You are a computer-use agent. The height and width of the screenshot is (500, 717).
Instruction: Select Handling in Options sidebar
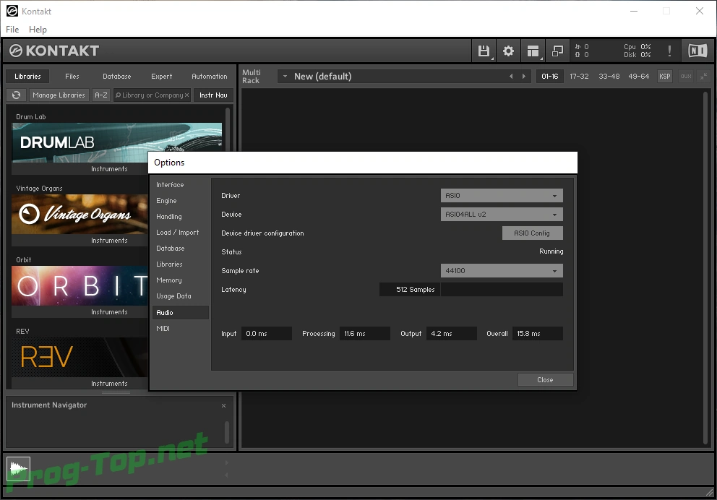tap(180, 217)
